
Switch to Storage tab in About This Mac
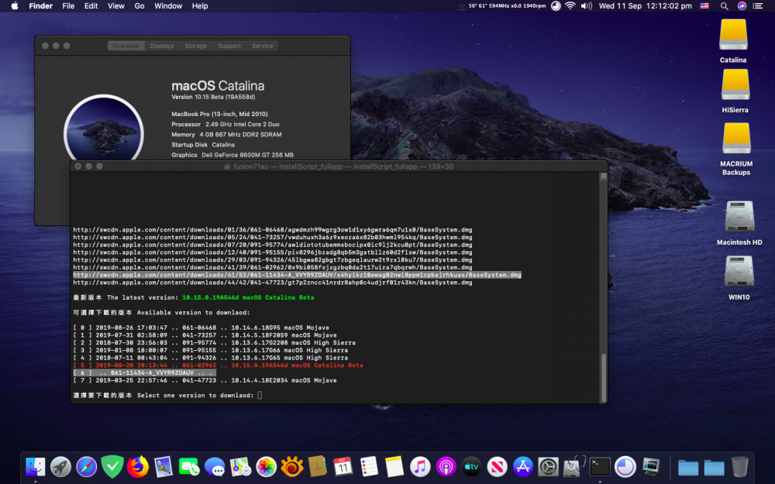coord(196,46)
